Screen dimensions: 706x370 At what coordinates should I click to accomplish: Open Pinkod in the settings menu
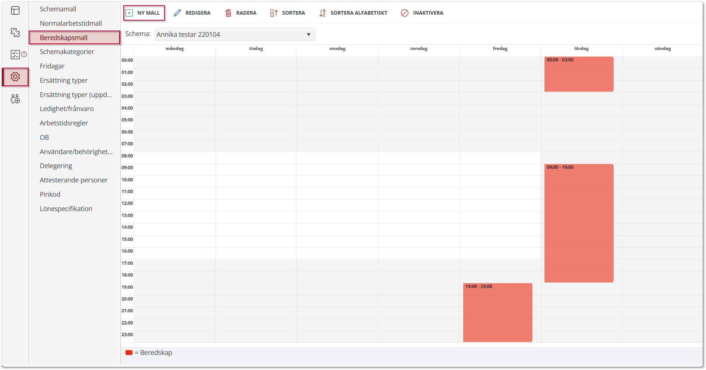pyautogui.click(x=50, y=195)
